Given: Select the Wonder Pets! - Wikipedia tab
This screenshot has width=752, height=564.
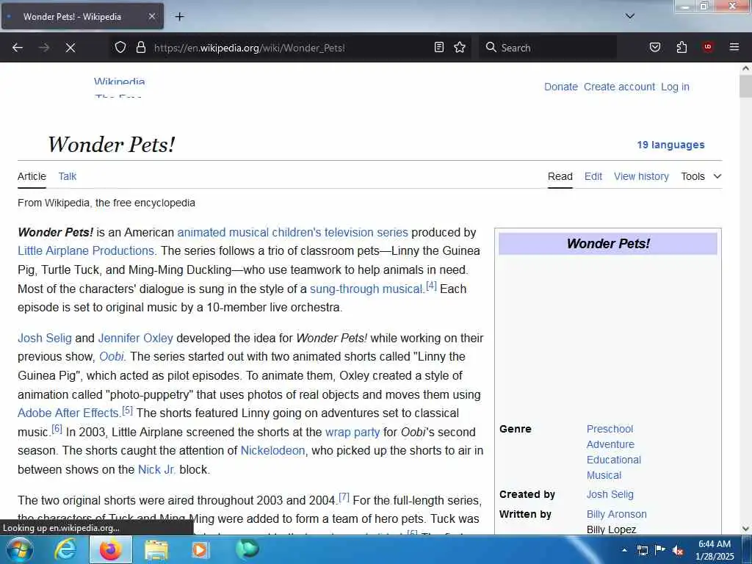Looking at the screenshot, I should coord(82,16).
